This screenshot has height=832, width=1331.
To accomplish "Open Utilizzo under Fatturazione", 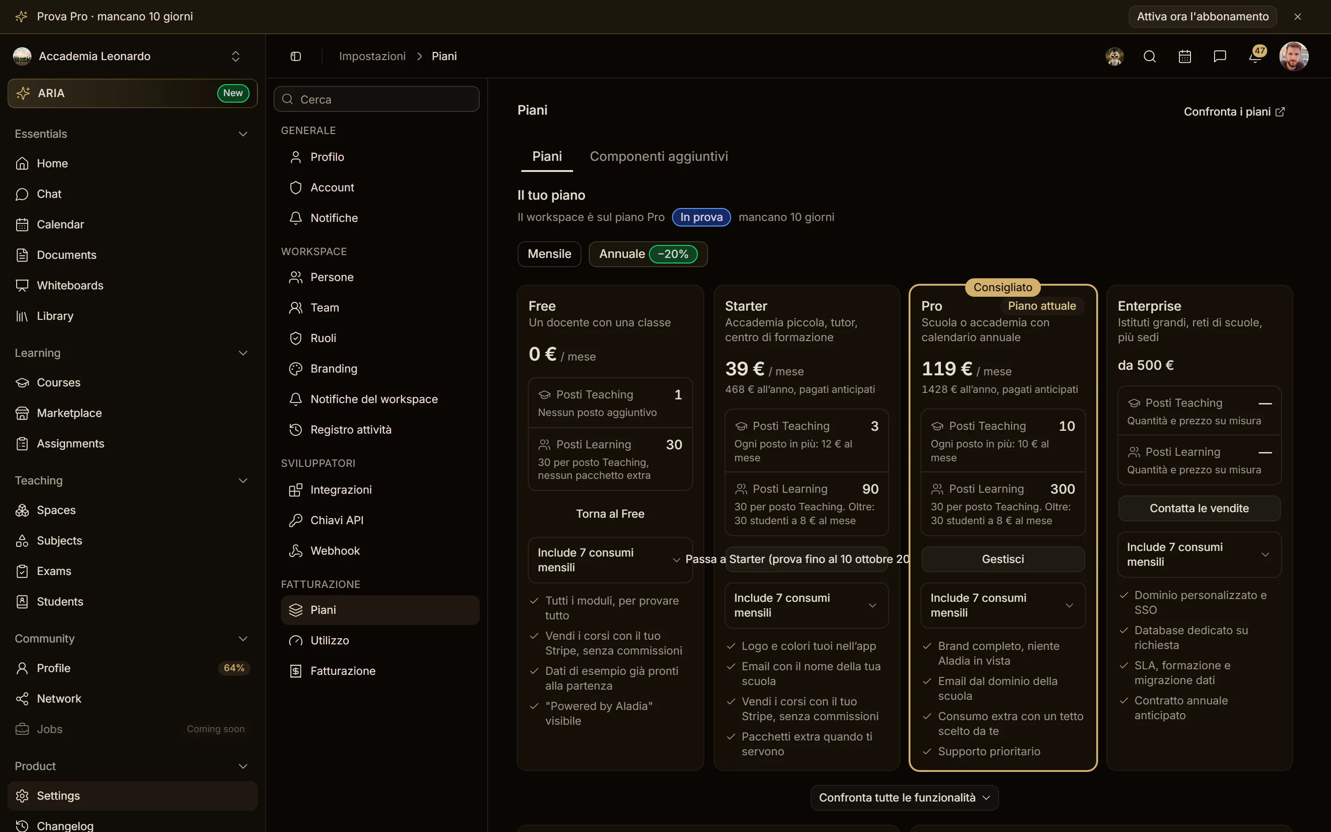I will pos(380,641).
